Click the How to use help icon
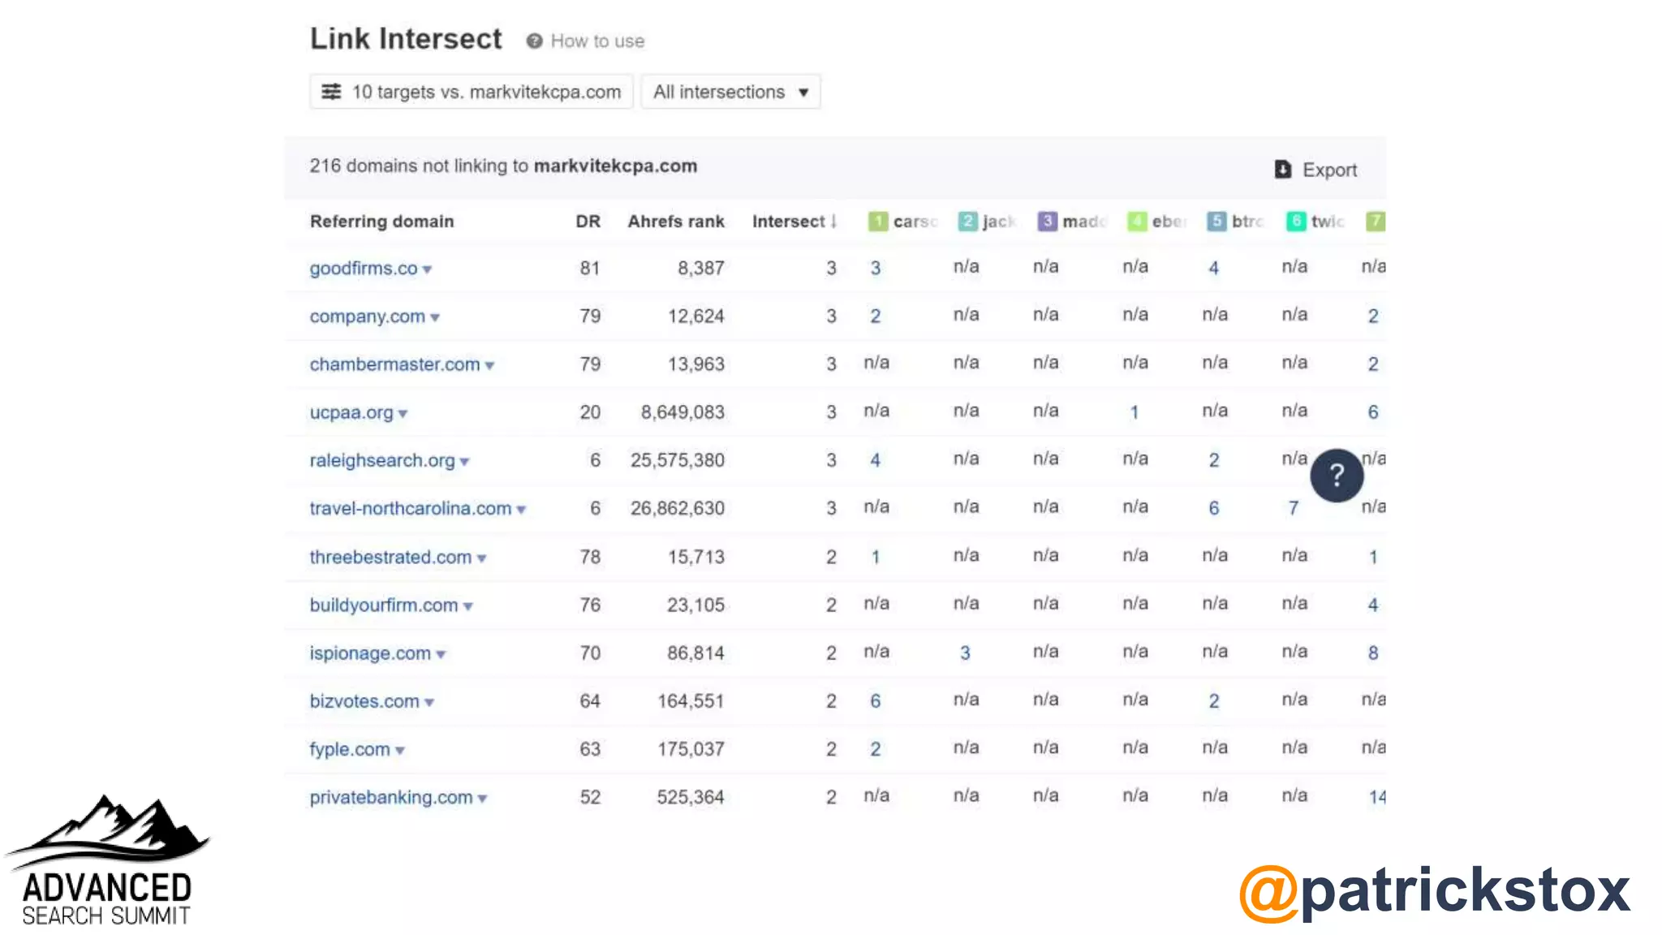The width and height of the screenshot is (1662, 935). pos(534,41)
